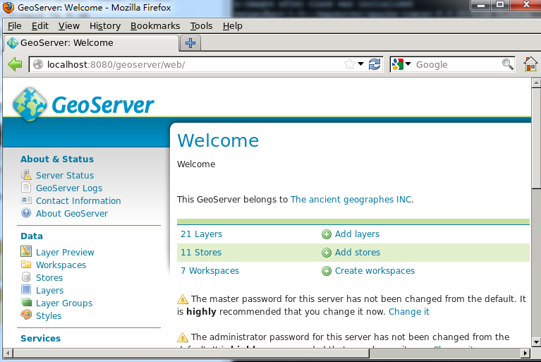Click the Contact Information card icon
Image resolution: width=541 pixels, height=362 pixels.
coord(26,200)
